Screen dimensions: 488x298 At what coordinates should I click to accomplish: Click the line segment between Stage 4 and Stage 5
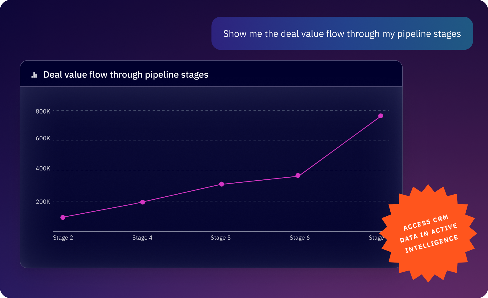pos(182,193)
